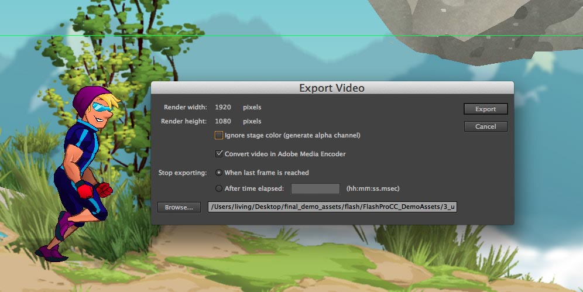This screenshot has height=292, width=583.
Task: Click the (hh:mm:ss.msec) format hint
Action: [x=373, y=189]
